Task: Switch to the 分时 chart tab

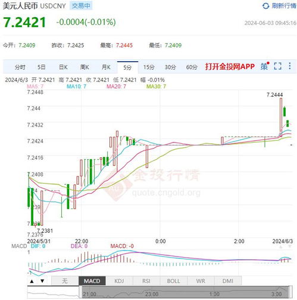Action: click(x=20, y=67)
